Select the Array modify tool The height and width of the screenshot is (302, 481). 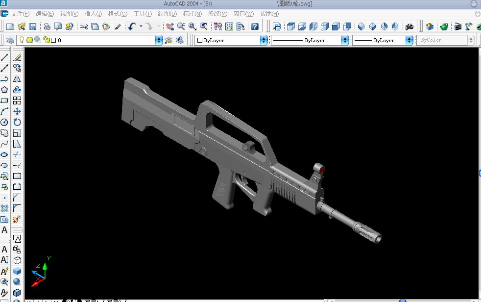click(x=17, y=101)
